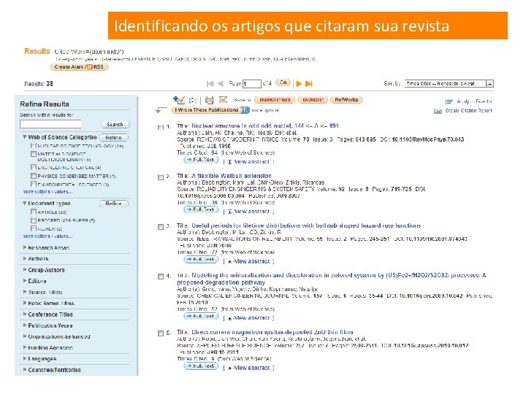Click the Search within results text box

(50, 124)
